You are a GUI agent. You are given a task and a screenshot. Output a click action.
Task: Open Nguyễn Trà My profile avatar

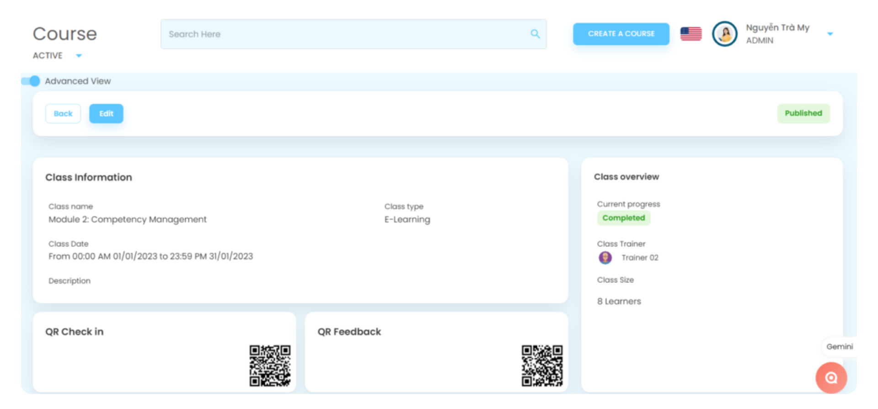pyautogui.click(x=725, y=34)
